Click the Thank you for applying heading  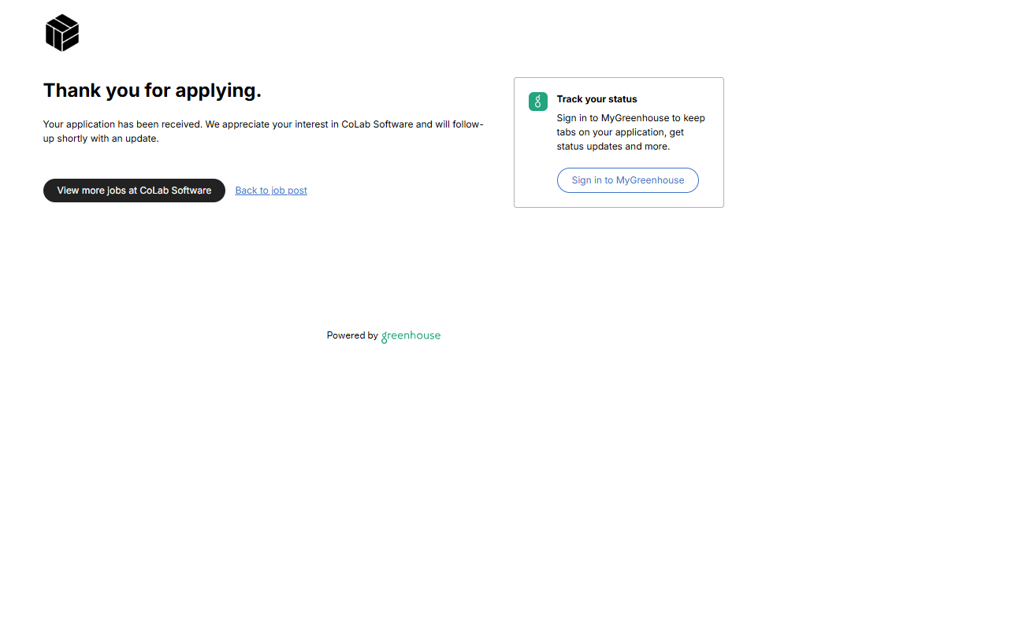tap(152, 91)
